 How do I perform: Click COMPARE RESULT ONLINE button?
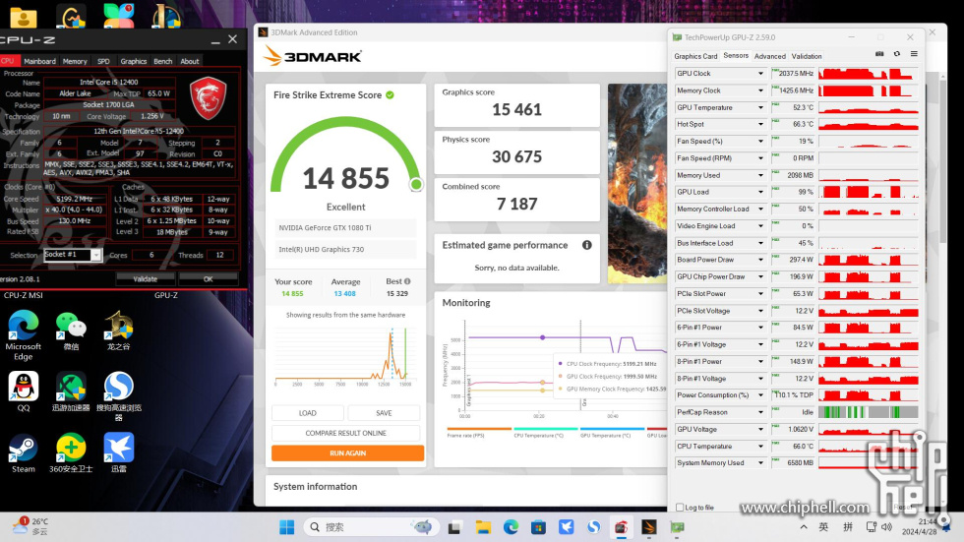pos(346,433)
